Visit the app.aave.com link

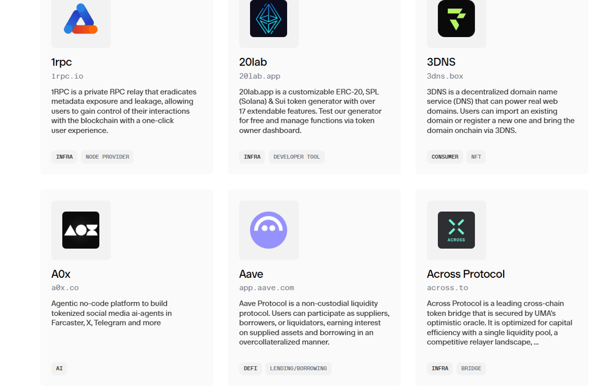tap(266, 287)
